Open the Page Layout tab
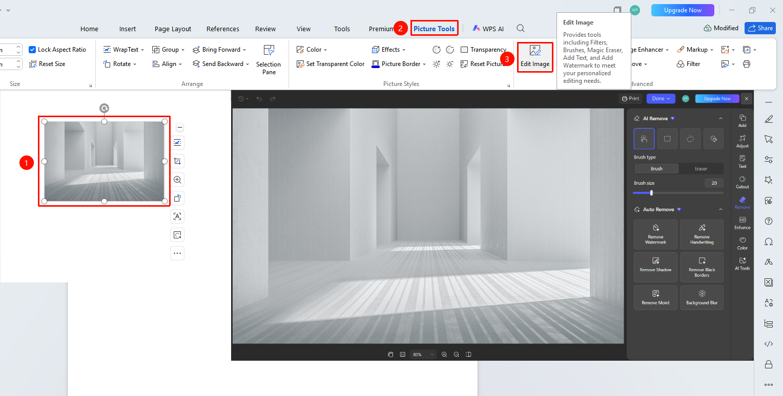The height and width of the screenshot is (396, 783). click(173, 29)
